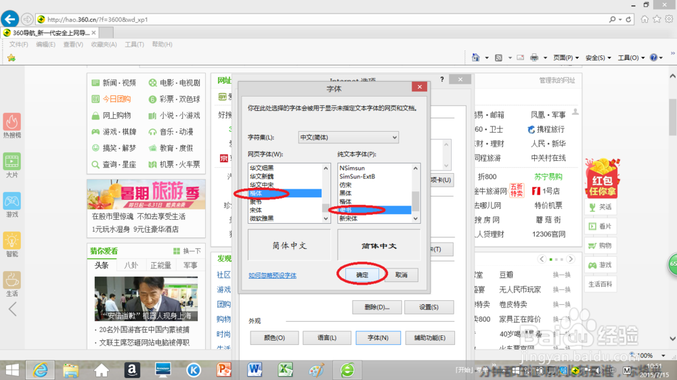Click the browser Back arrow button
Image resolution: width=677 pixels, height=380 pixels.
(x=10, y=19)
